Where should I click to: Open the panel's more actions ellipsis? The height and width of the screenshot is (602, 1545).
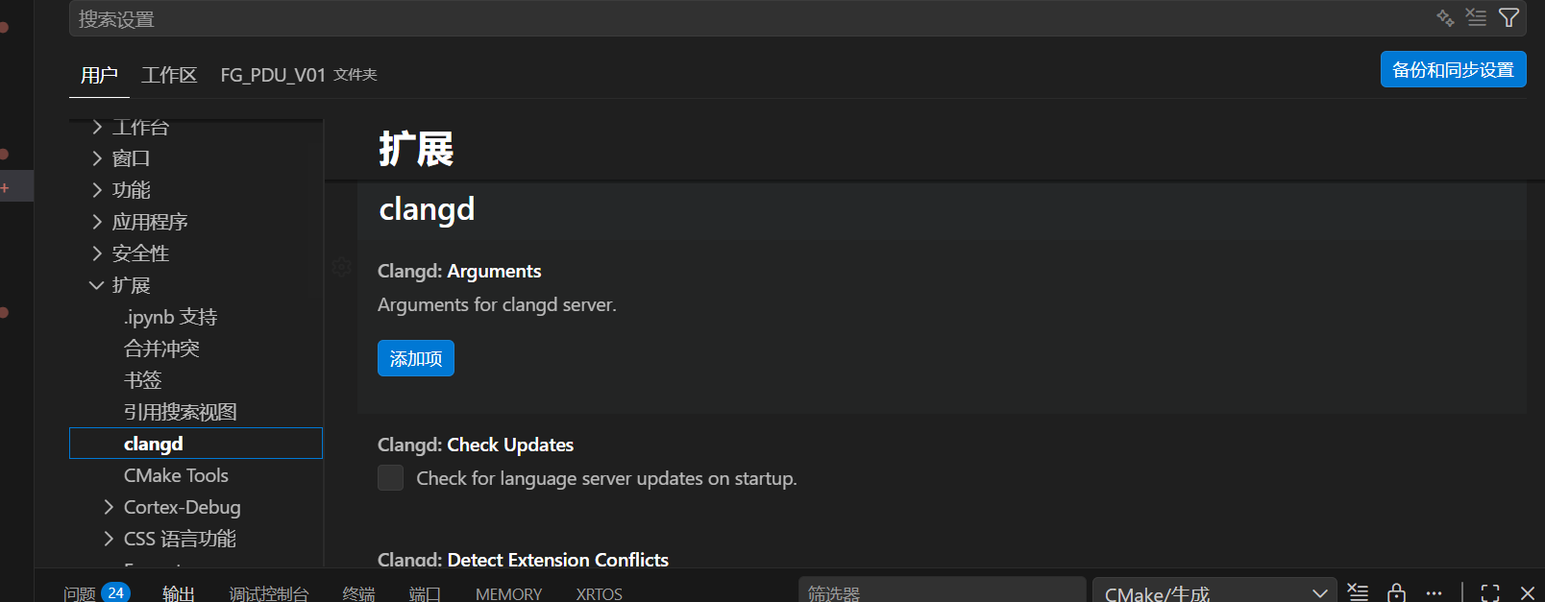(x=1434, y=592)
